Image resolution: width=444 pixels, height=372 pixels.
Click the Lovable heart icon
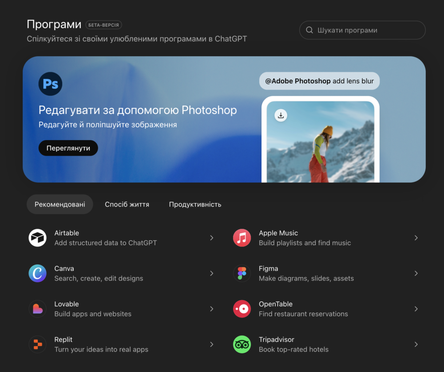click(38, 309)
